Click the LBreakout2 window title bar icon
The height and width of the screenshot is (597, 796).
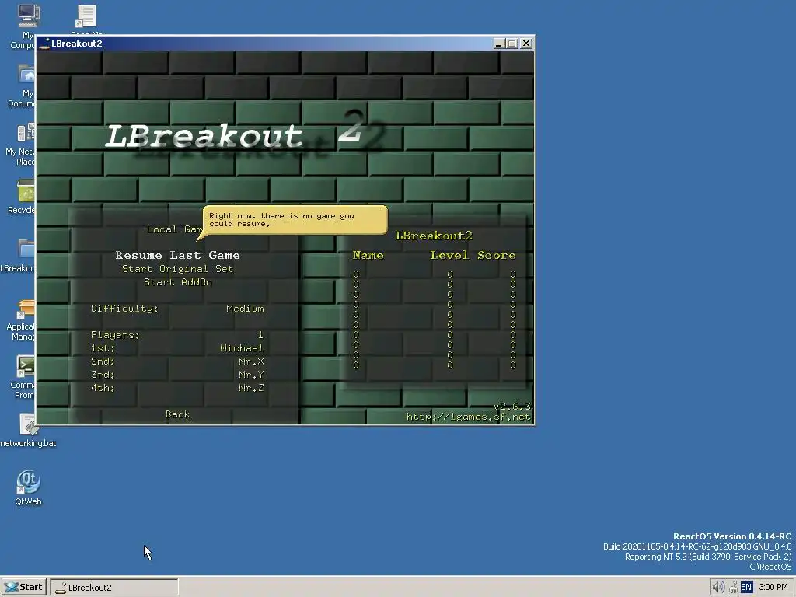click(x=44, y=44)
